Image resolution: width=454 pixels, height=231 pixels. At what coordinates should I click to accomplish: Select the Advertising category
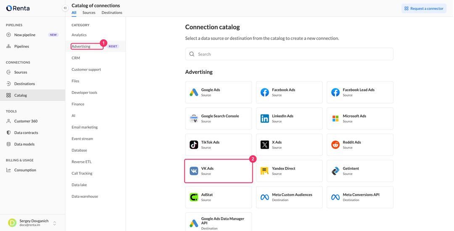(x=81, y=46)
